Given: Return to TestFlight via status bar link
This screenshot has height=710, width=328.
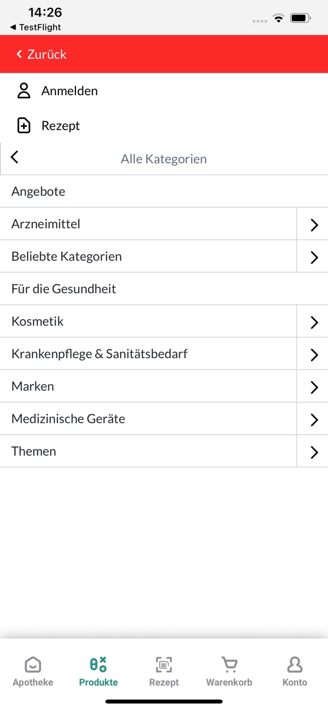Looking at the screenshot, I should 35,27.
